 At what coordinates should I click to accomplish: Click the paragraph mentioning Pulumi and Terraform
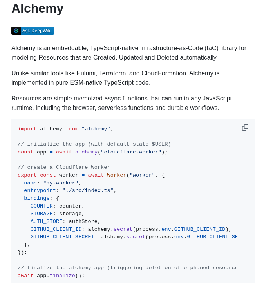115,78
